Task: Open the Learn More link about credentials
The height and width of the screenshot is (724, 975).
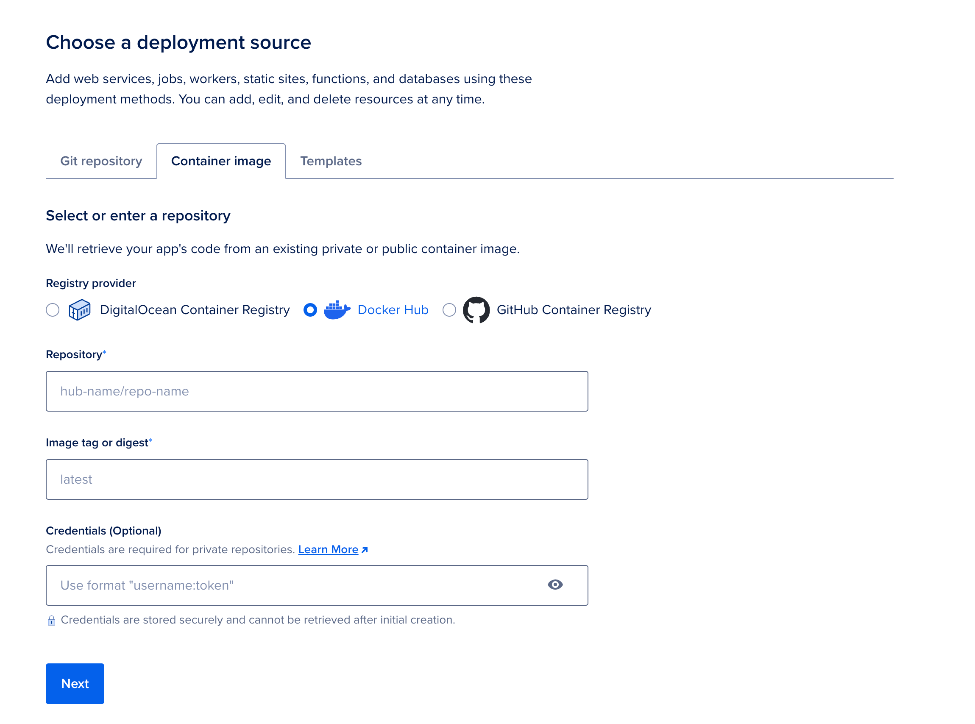Action: tap(329, 549)
